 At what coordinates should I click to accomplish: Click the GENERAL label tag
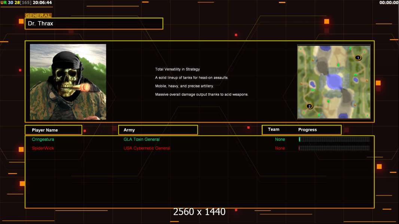[38, 15]
